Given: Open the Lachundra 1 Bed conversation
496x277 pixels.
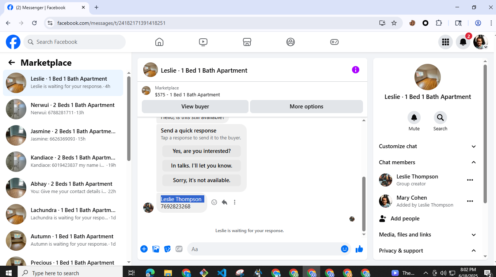Looking at the screenshot, I should click(63, 214).
